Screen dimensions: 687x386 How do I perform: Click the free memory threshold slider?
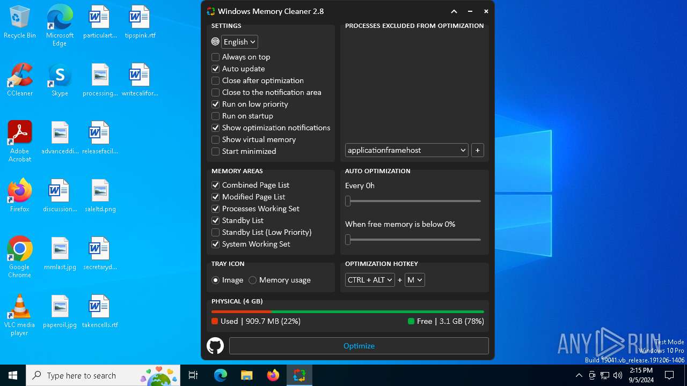[x=413, y=240]
